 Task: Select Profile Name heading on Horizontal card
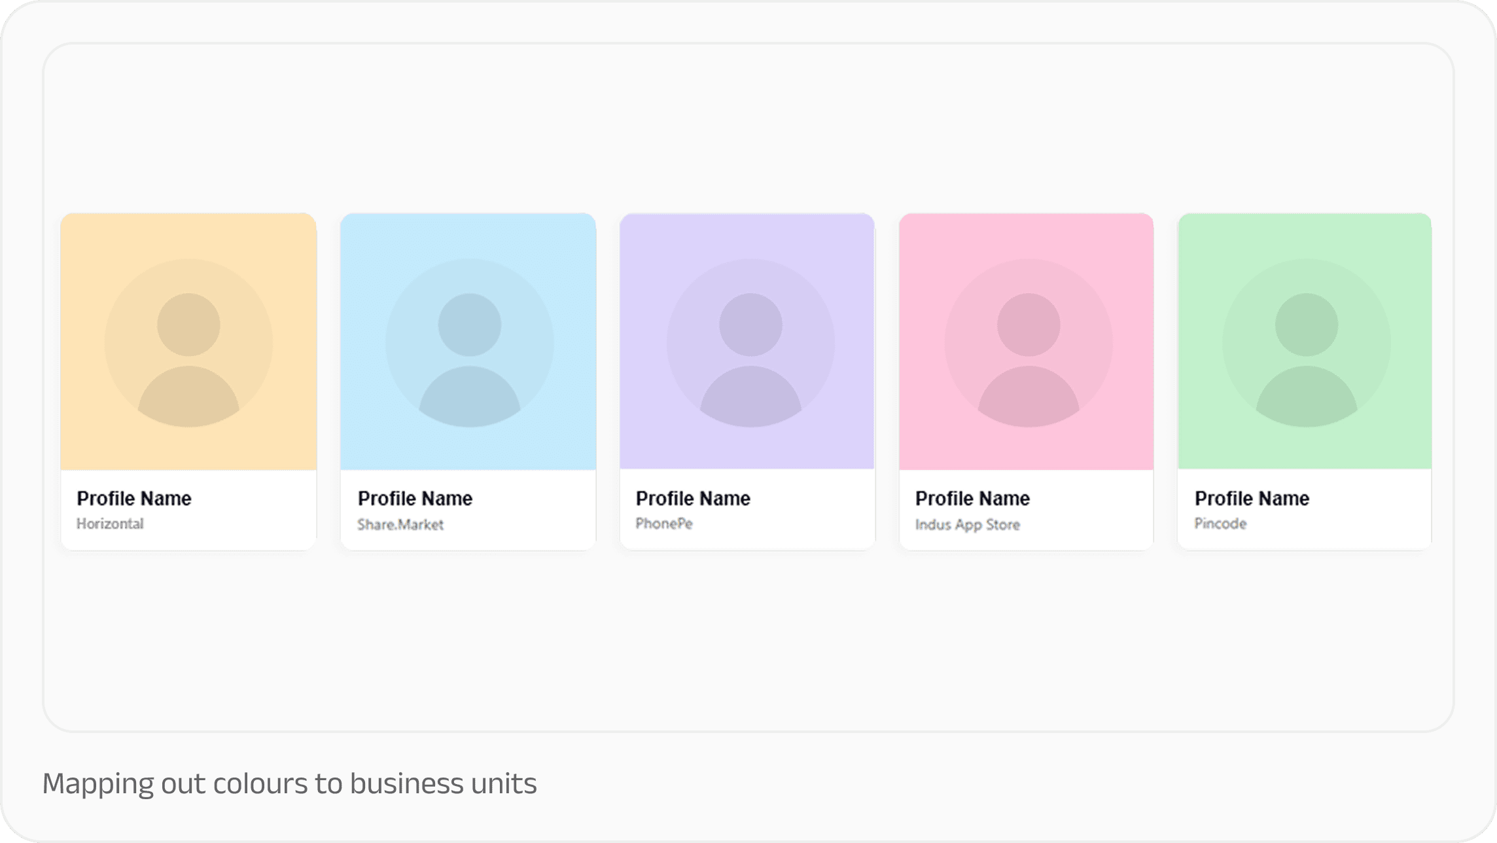(134, 499)
